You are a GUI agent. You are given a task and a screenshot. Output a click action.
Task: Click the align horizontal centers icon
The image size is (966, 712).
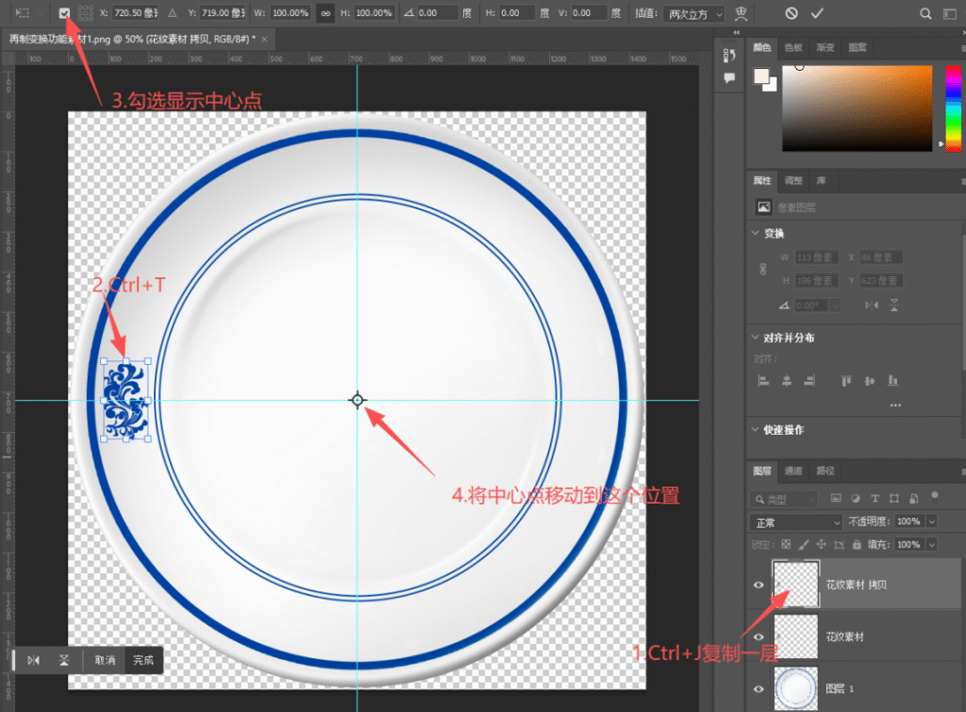[787, 381]
